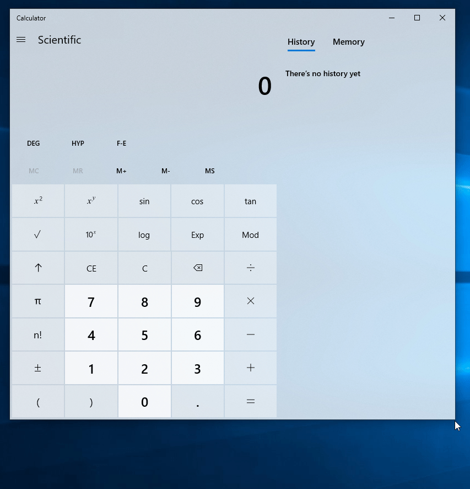Toggle the DEG angle unit mode
Screen dimensions: 470x489
[34, 143]
